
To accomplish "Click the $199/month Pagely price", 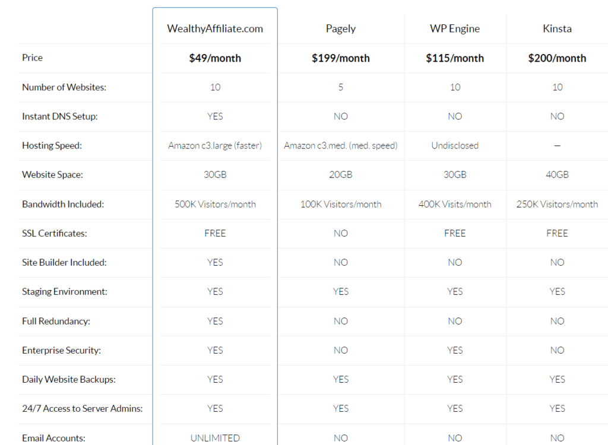I will (x=340, y=58).
